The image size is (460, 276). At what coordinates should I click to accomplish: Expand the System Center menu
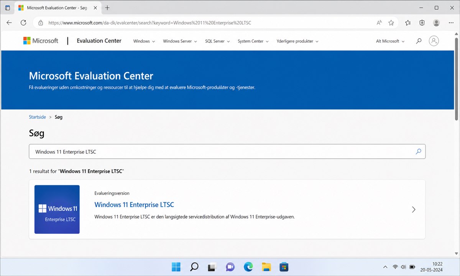(x=253, y=41)
